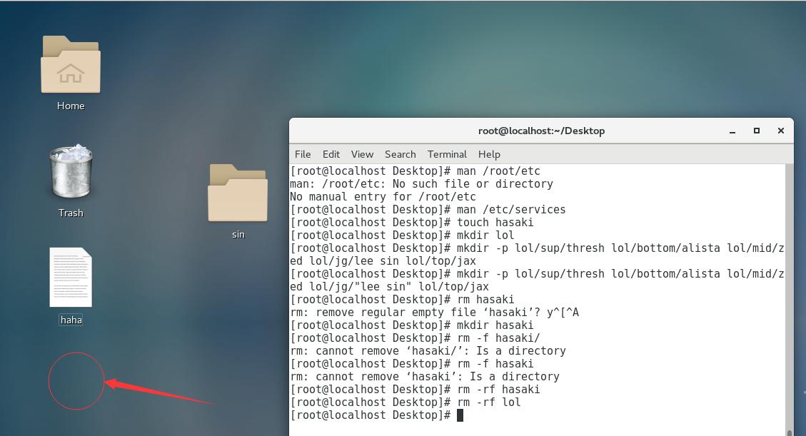806x436 pixels.
Task: Close the terminal window
Action: tap(780, 131)
